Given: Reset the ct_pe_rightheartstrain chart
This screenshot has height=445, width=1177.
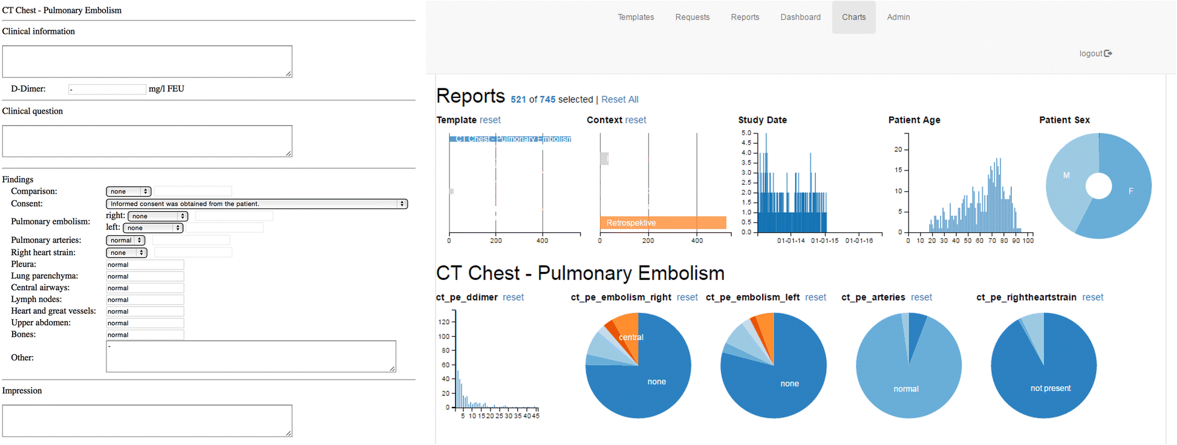Looking at the screenshot, I should tap(1093, 297).
